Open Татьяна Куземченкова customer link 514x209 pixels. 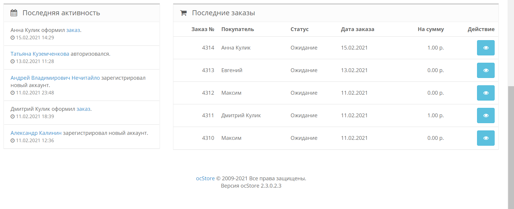click(40, 54)
